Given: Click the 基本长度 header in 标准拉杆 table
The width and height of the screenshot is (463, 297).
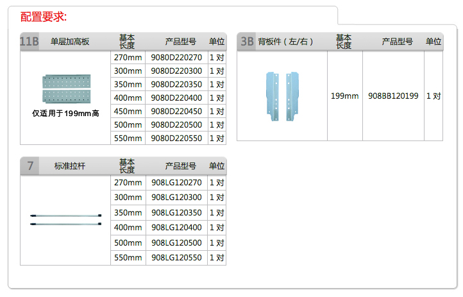Looking at the screenshot, I should click(128, 166).
